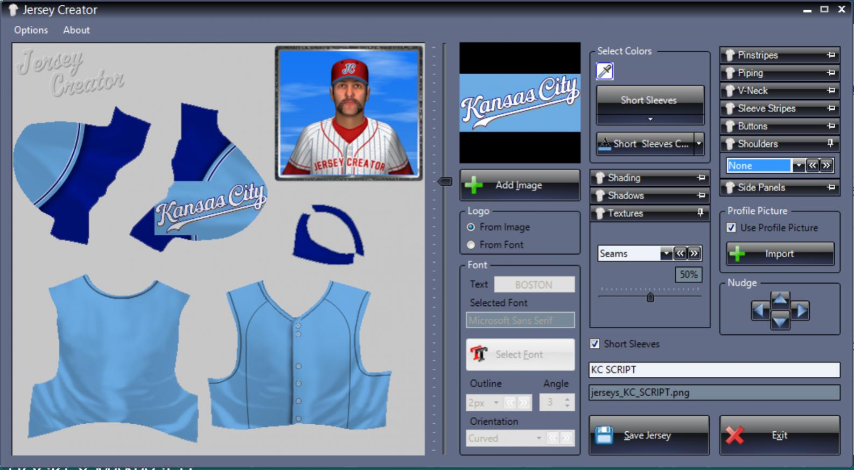The width and height of the screenshot is (854, 470).
Task: Click the Short Sleeves color button
Action: [650, 100]
